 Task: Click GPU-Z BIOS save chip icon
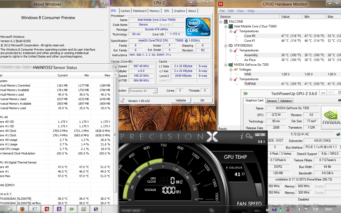click(338, 134)
